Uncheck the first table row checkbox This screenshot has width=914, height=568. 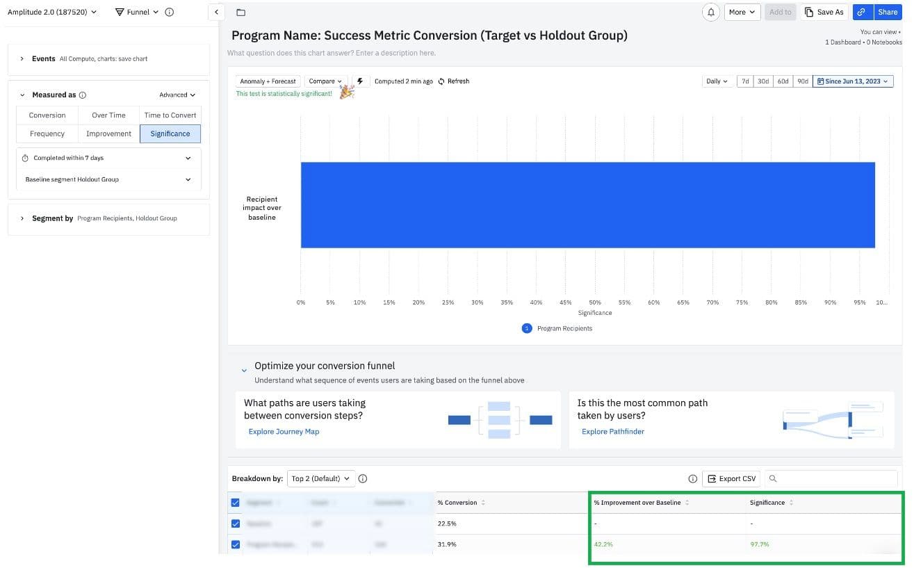click(235, 524)
